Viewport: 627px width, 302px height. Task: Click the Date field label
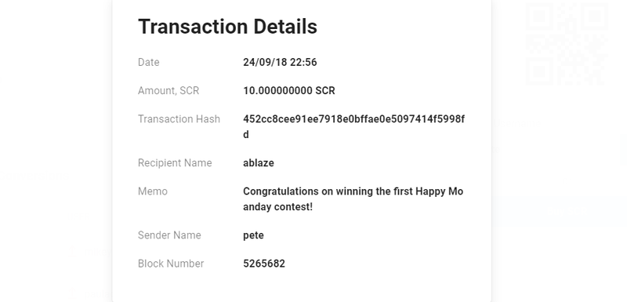click(149, 63)
